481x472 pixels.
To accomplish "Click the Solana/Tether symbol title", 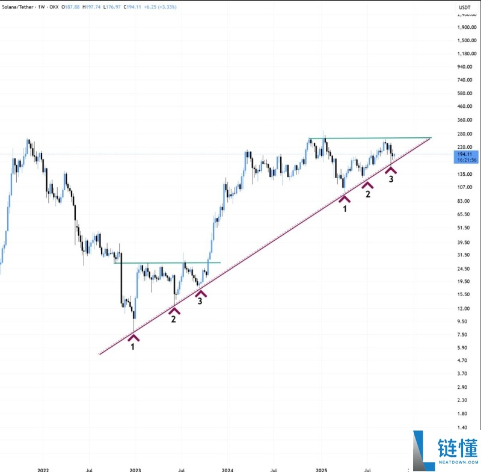I will (x=17, y=7).
